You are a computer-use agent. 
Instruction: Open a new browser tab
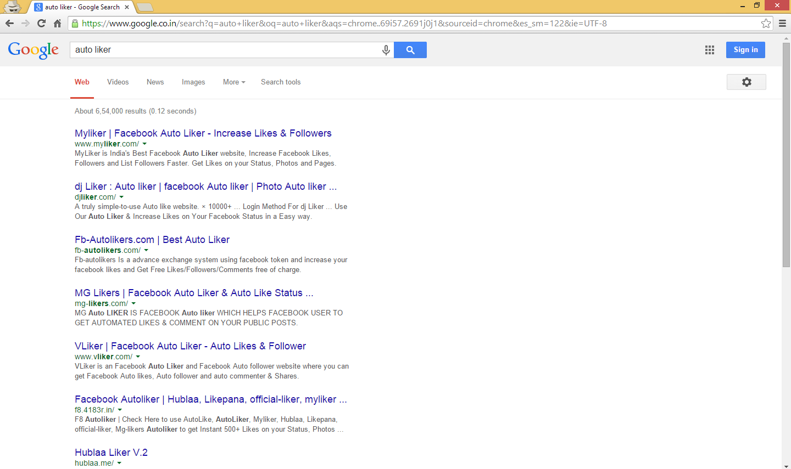click(145, 7)
